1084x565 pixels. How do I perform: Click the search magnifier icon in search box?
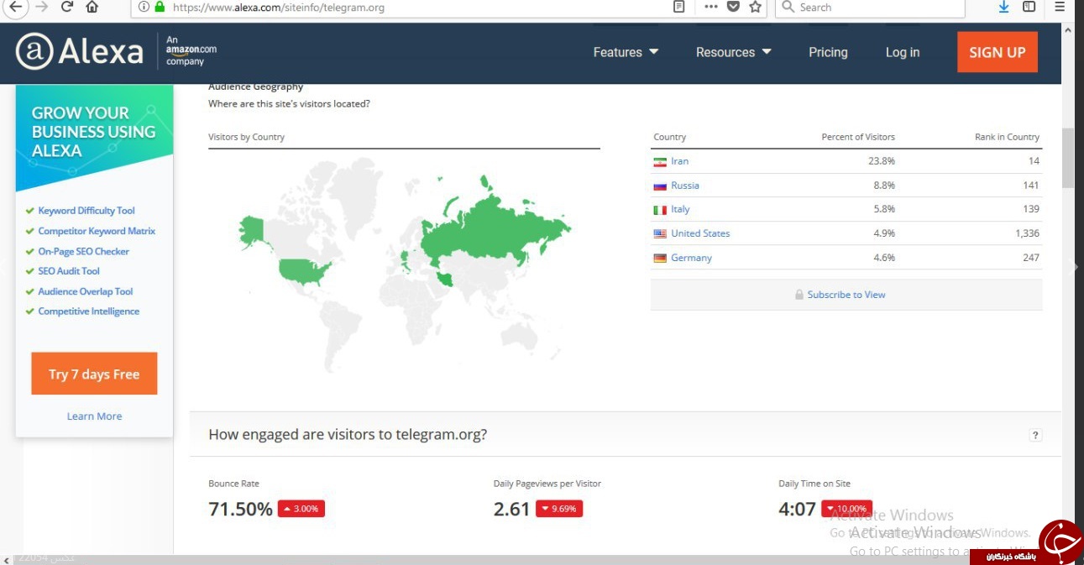coord(788,7)
